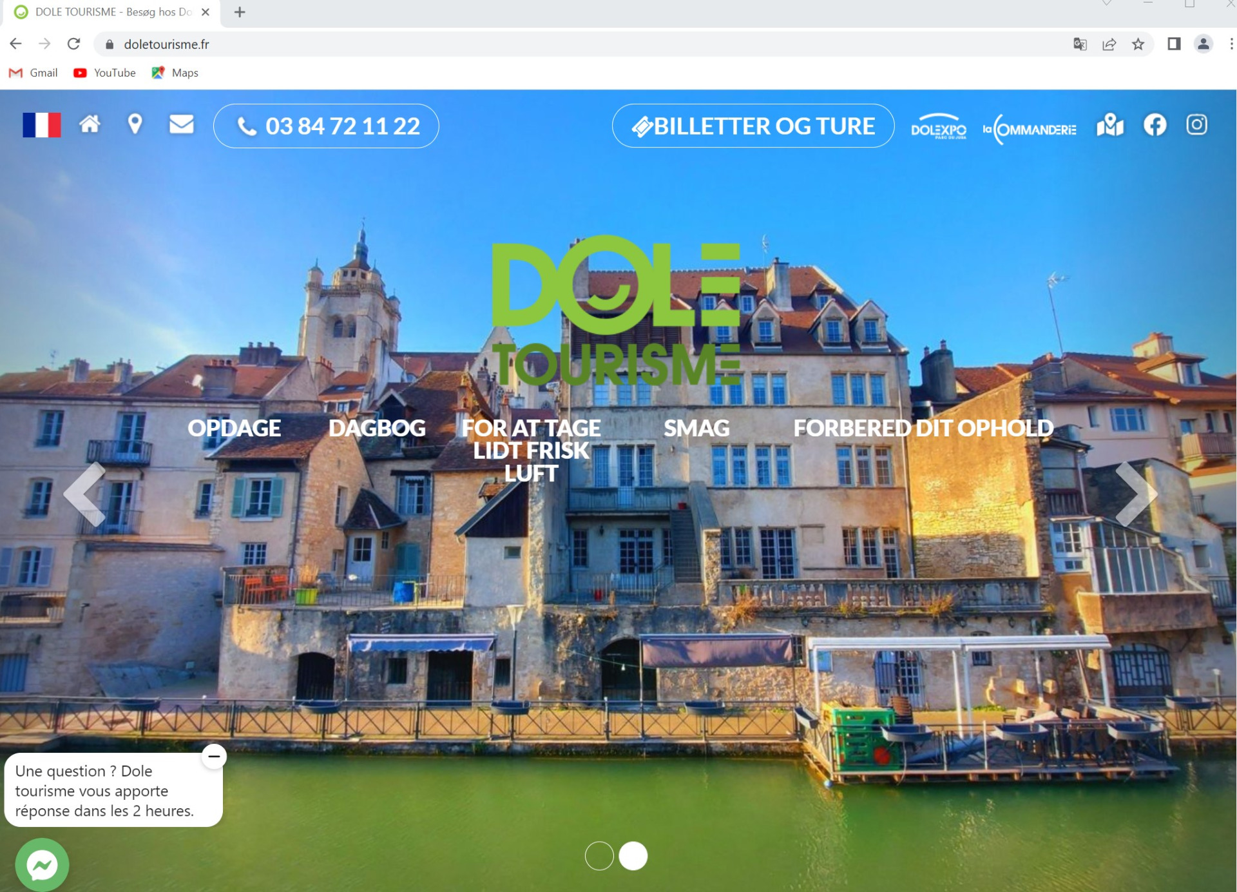Open a new browser tab

[x=240, y=12]
